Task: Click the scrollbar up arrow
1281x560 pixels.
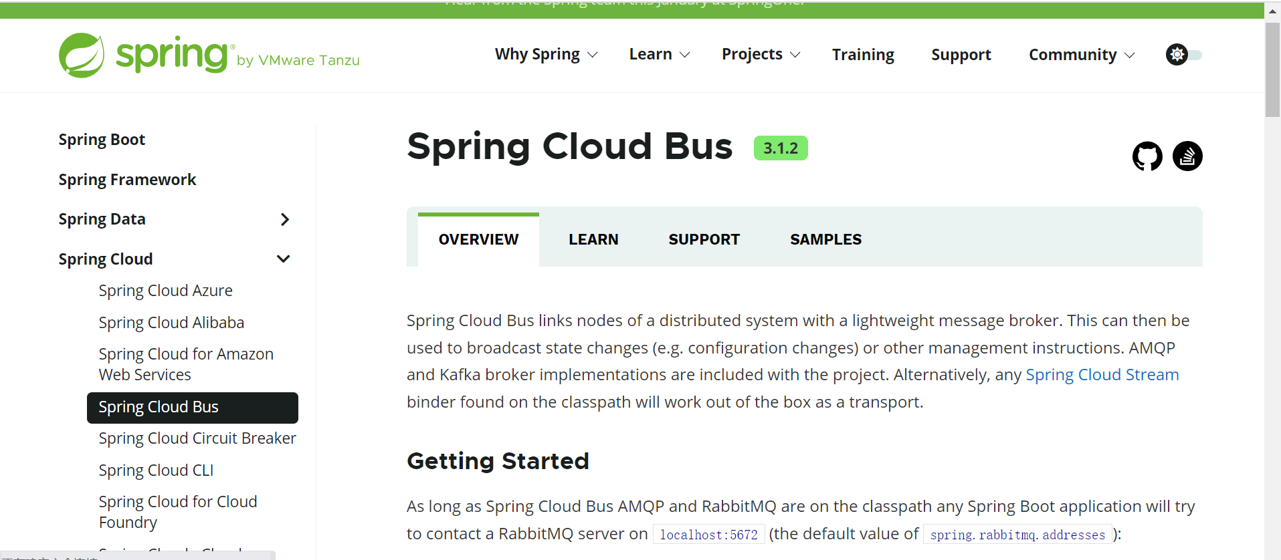Action: (1272, 11)
